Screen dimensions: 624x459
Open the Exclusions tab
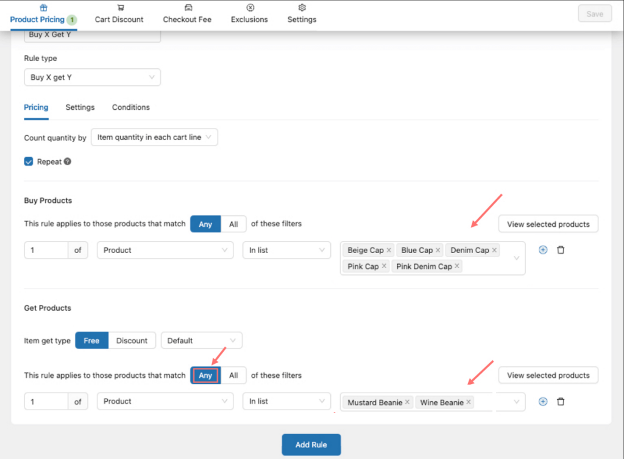click(249, 14)
